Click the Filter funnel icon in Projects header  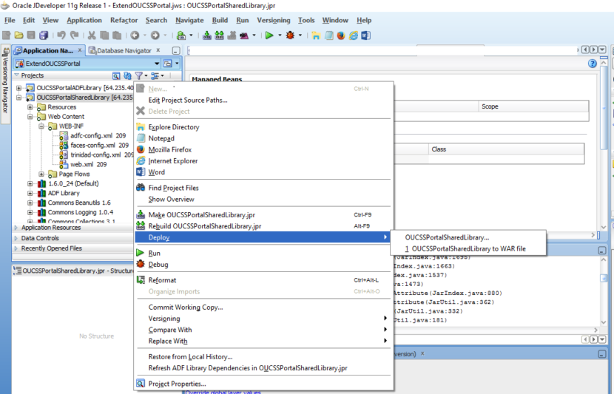(138, 75)
